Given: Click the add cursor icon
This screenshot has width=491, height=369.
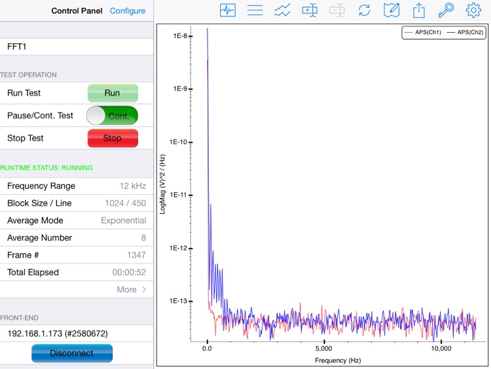Looking at the screenshot, I should [x=310, y=10].
